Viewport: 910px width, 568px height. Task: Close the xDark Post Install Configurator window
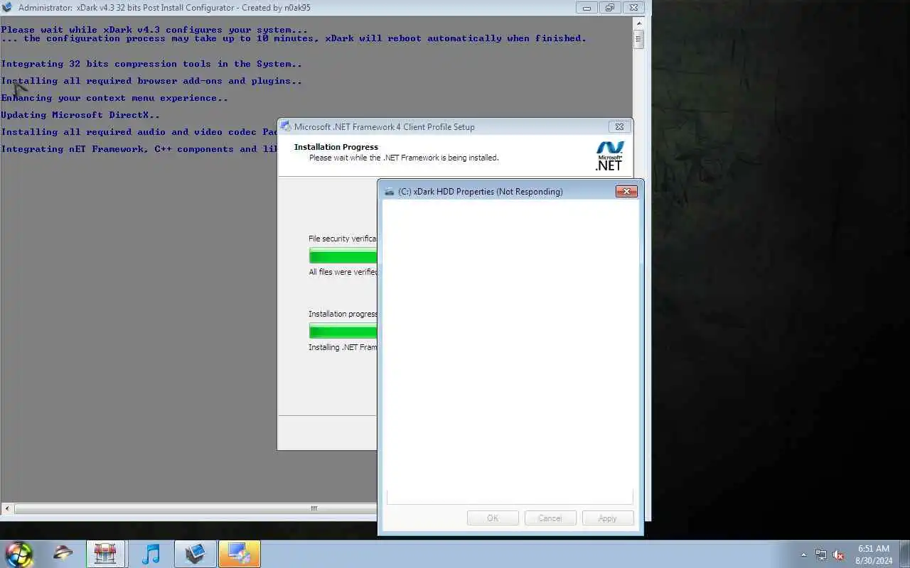coord(635,8)
